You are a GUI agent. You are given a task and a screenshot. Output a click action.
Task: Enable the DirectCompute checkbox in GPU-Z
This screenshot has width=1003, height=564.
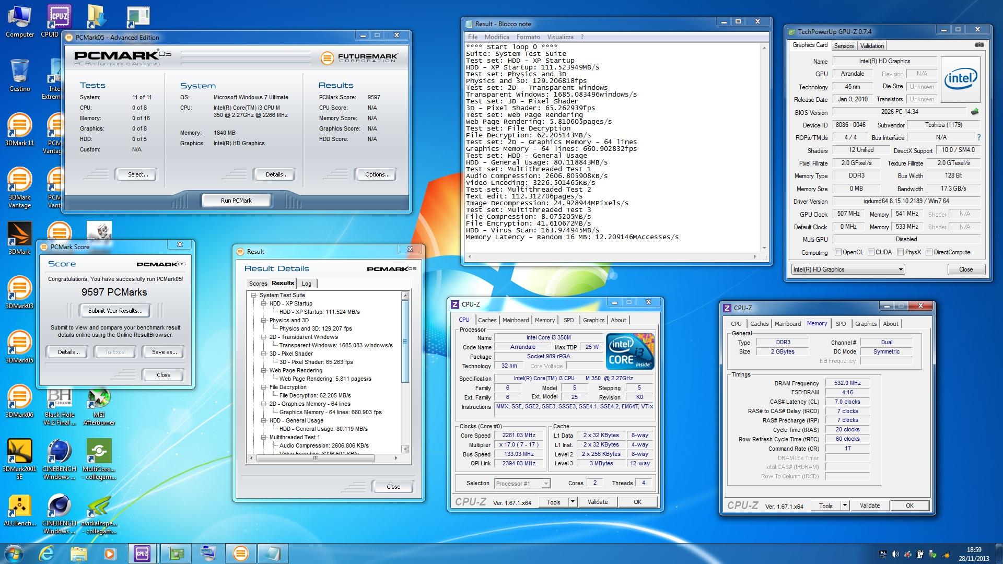[929, 252]
